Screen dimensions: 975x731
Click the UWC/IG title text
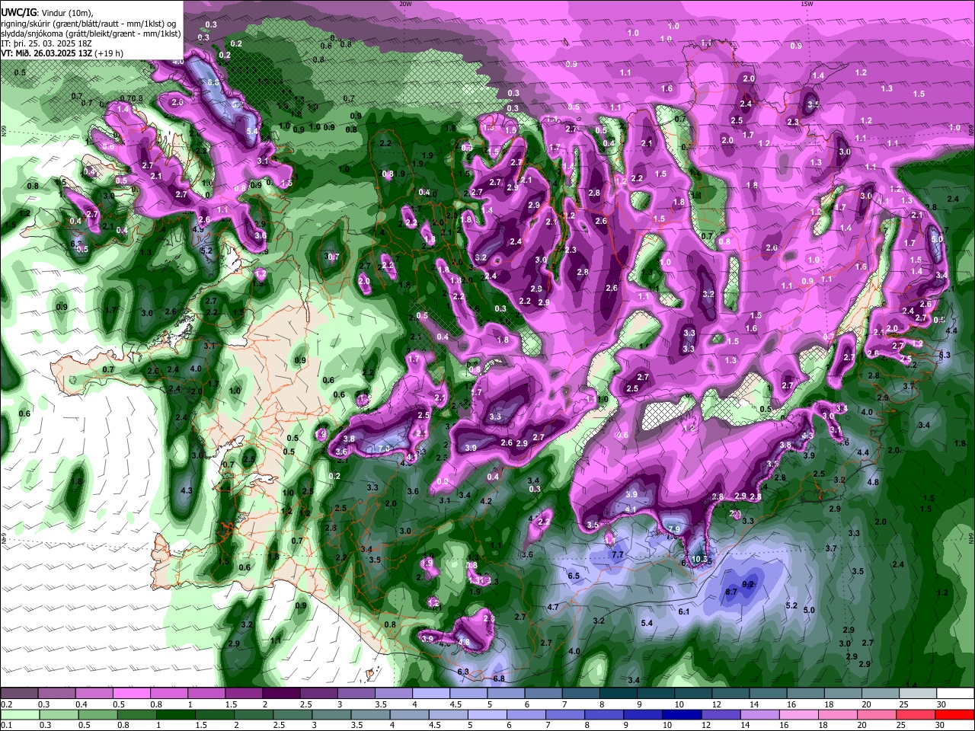[x=18, y=12]
